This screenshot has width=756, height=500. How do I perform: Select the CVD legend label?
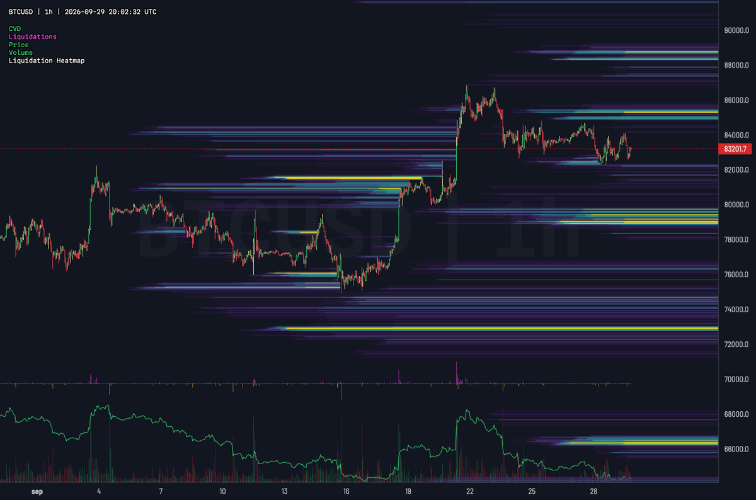pos(14,28)
